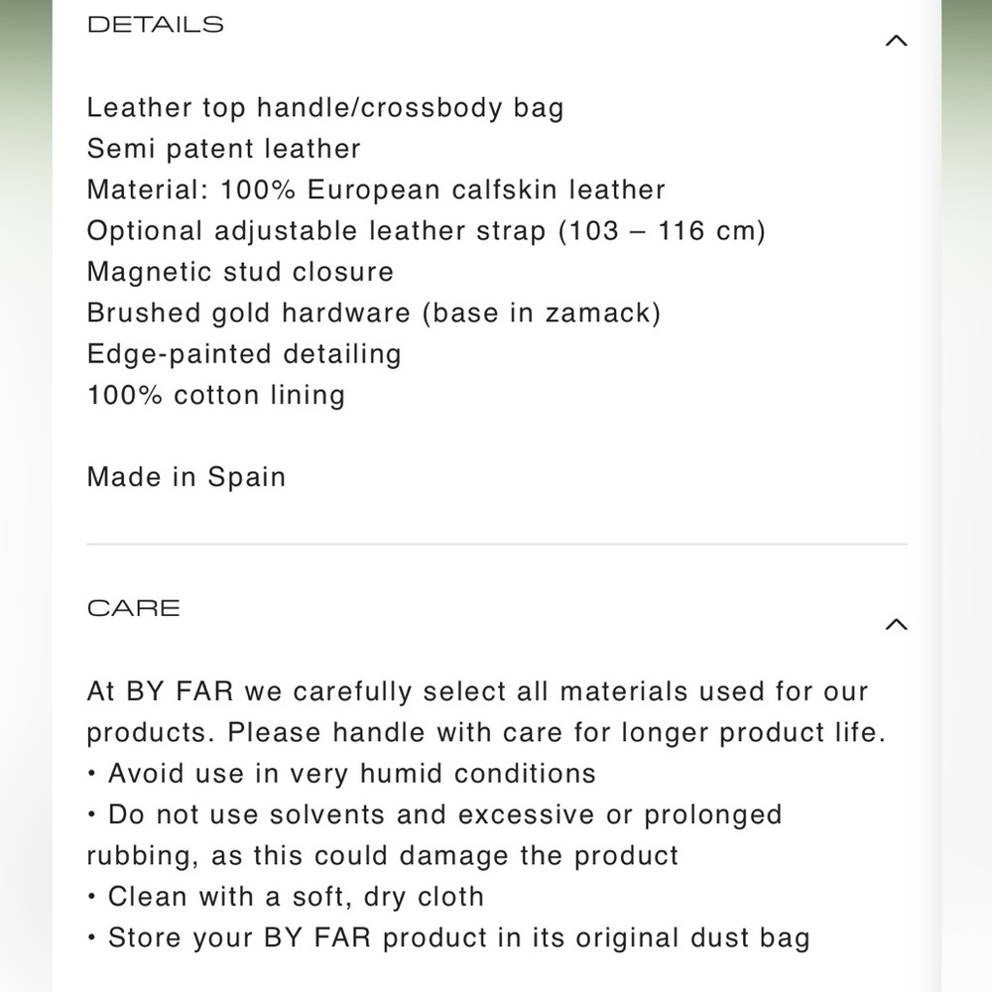Viewport: 992px width, 992px height.
Task: Click the 'rubbing, as this could damage' text line
Action: 383,855
